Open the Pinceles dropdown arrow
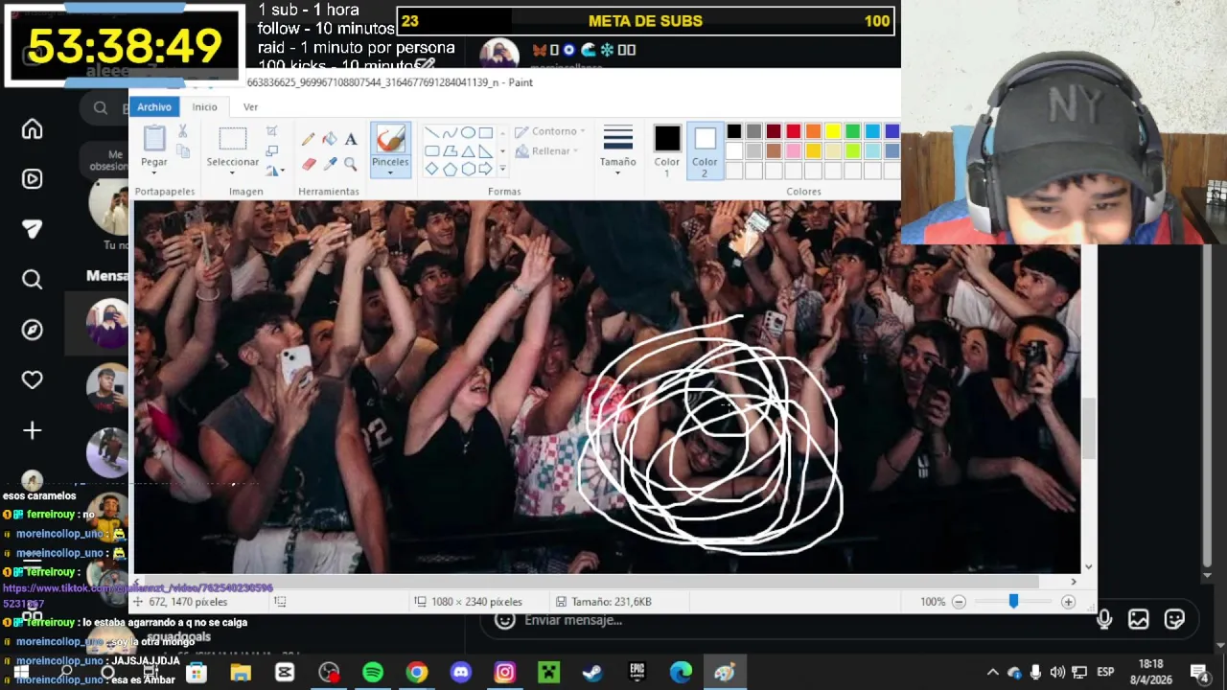The width and height of the screenshot is (1227, 690). 390,172
